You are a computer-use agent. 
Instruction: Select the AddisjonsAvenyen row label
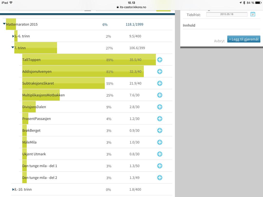[37, 72]
